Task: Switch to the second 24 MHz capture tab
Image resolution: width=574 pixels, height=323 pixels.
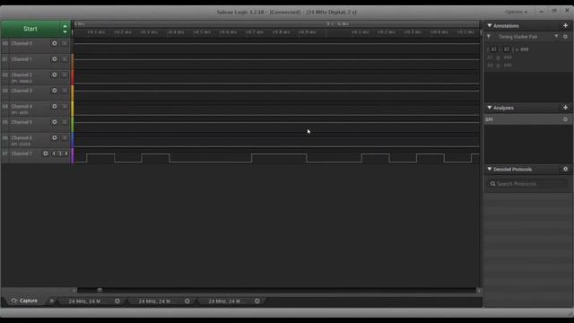Action: pyautogui.click(x=154, y=301)
